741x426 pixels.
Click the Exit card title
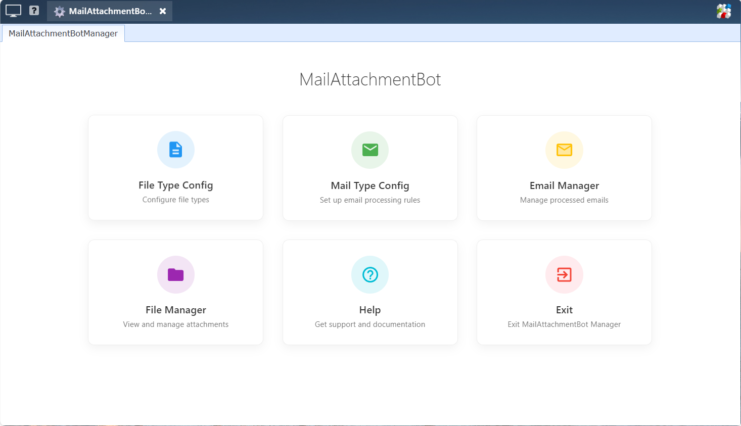pos(564,310)
